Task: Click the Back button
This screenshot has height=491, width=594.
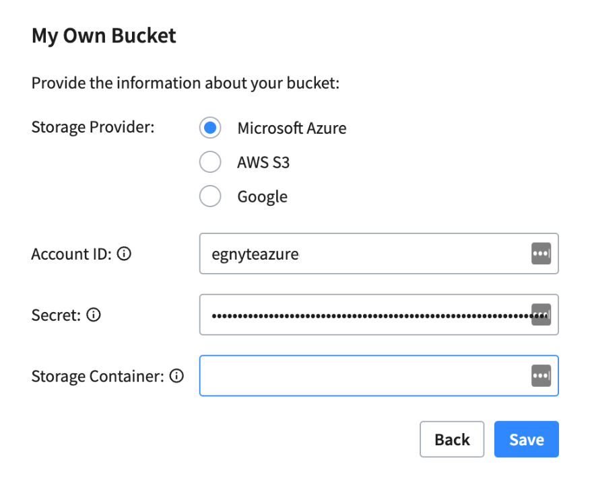Action: (x=452, y=439)
